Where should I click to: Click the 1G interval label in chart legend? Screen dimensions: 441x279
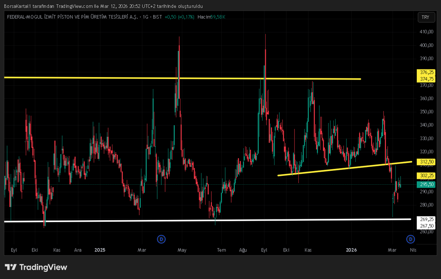145,17
